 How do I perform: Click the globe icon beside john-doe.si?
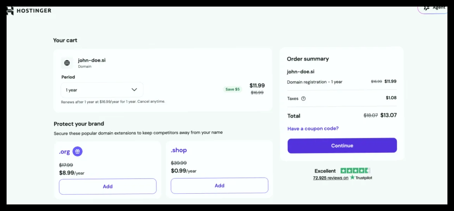(x=67, y=63)
